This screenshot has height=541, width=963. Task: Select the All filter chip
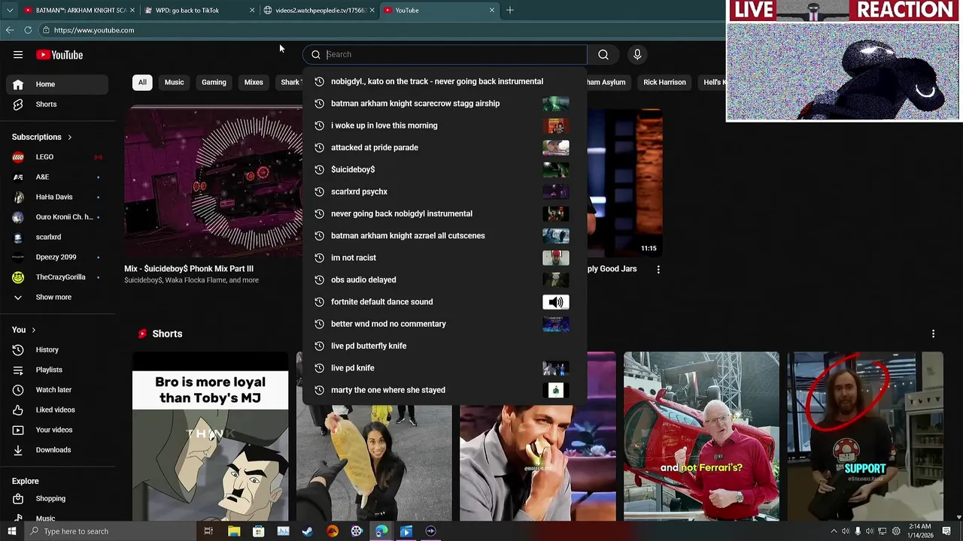point(142,82)
